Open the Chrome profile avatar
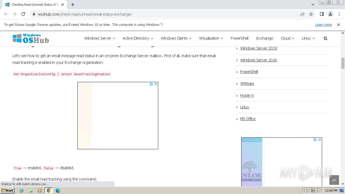 point(330,14)
